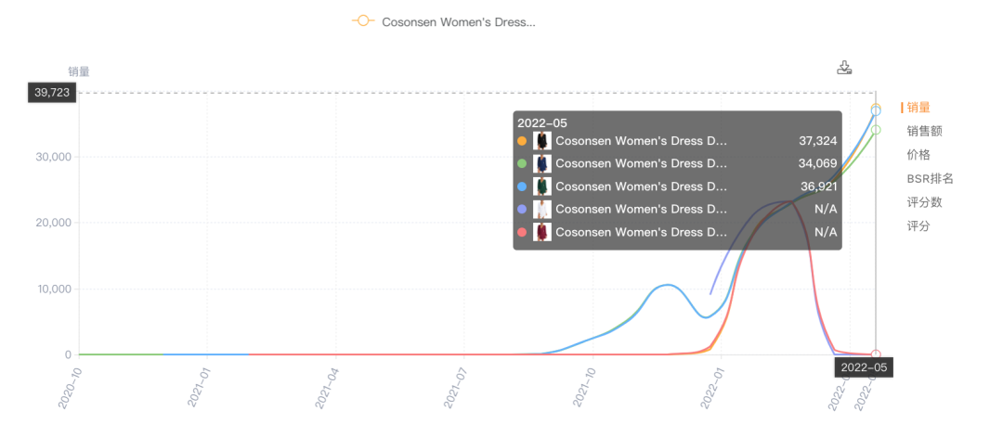The image size is (1003, 437).
Task: Open the 价格 metric view
Action: [x=918, y=155]
